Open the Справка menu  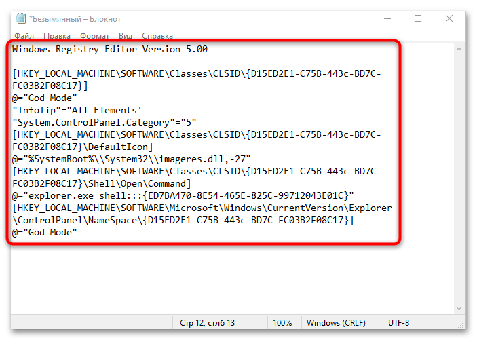(157, 36)
